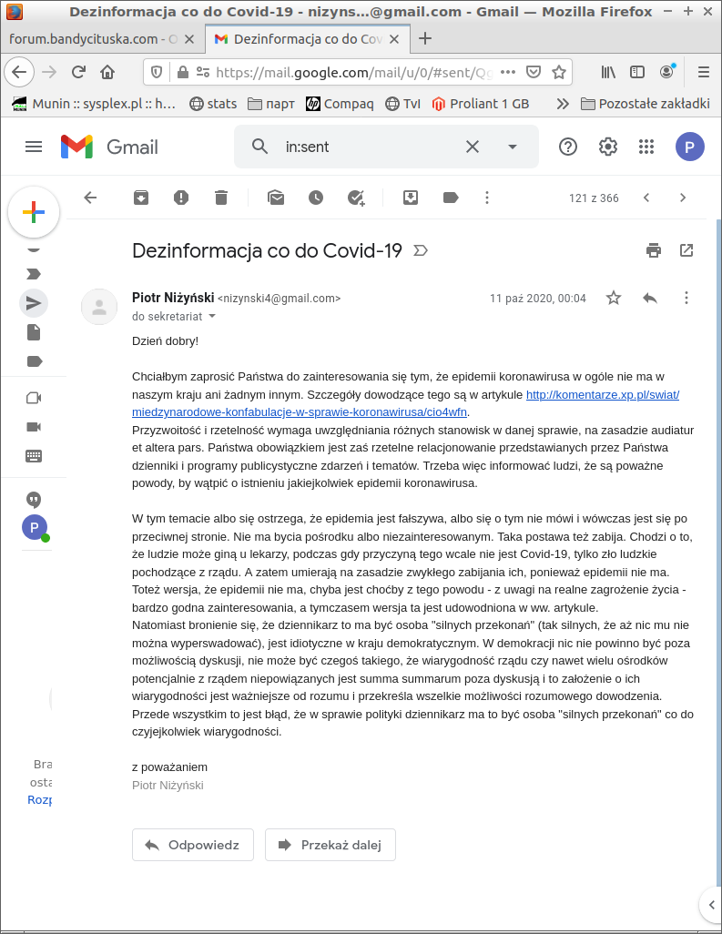The width and height of the screenshot is (722, 934).
Task: Close the forum.bandycituska.com tab
Action: click(x=189, y=39)
